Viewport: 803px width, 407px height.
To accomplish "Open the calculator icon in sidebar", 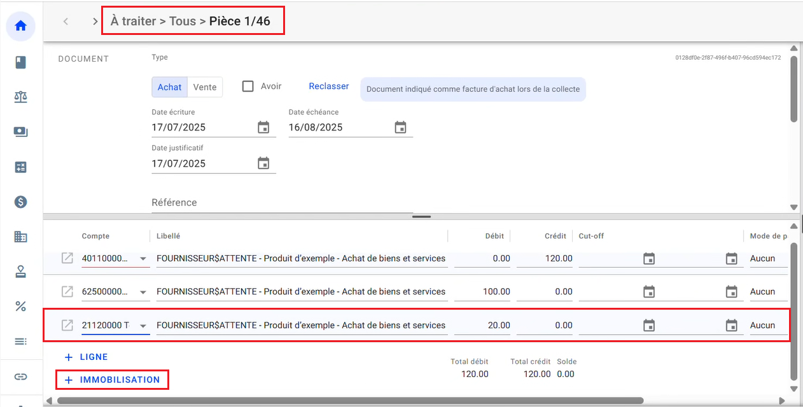I will (x=20, y=167).
